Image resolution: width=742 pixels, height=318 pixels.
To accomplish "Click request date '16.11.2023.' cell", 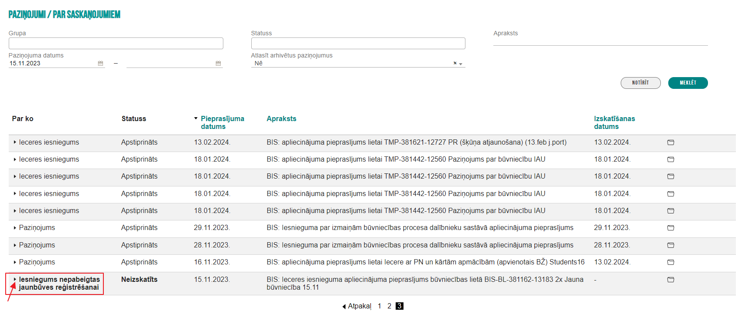I will pos(212,262).
